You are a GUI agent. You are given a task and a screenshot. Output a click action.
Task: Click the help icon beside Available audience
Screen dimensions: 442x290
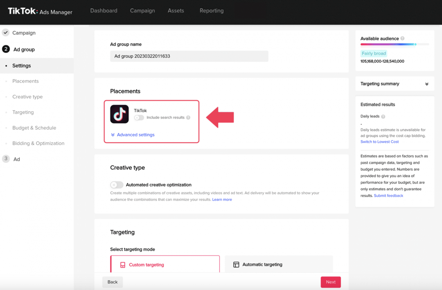(x=402, y=38)
